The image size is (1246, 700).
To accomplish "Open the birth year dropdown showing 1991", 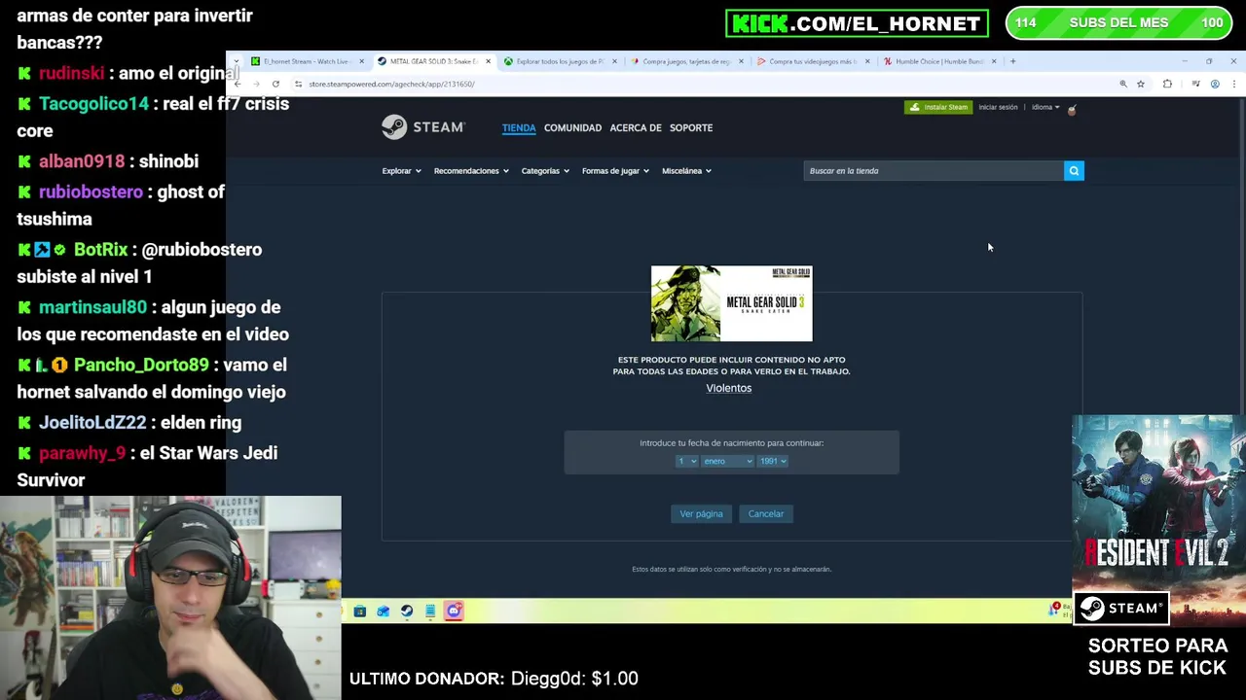I will 772,461.
